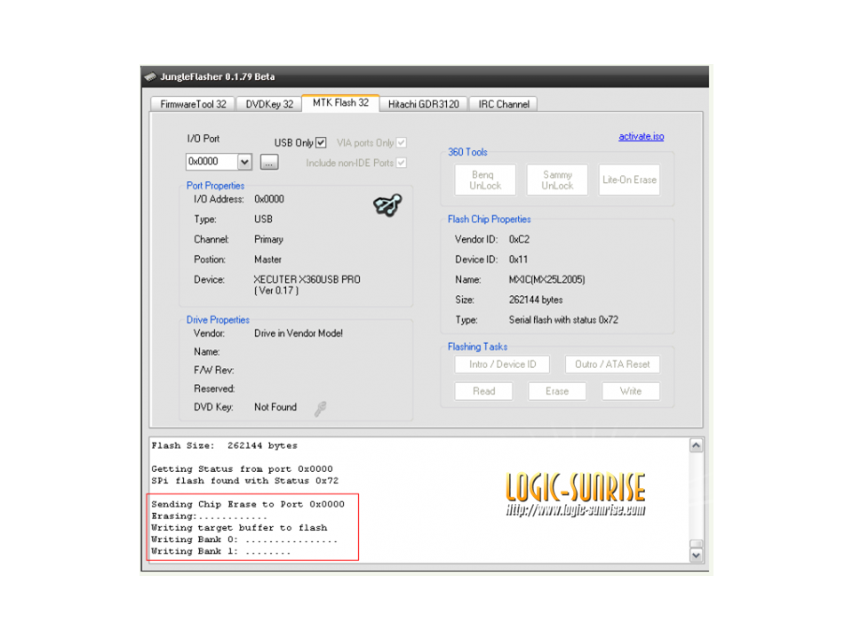Open the IRC Channel tab
The width and height of the screenshot is (853, 640).
click(x=504, y=104)
